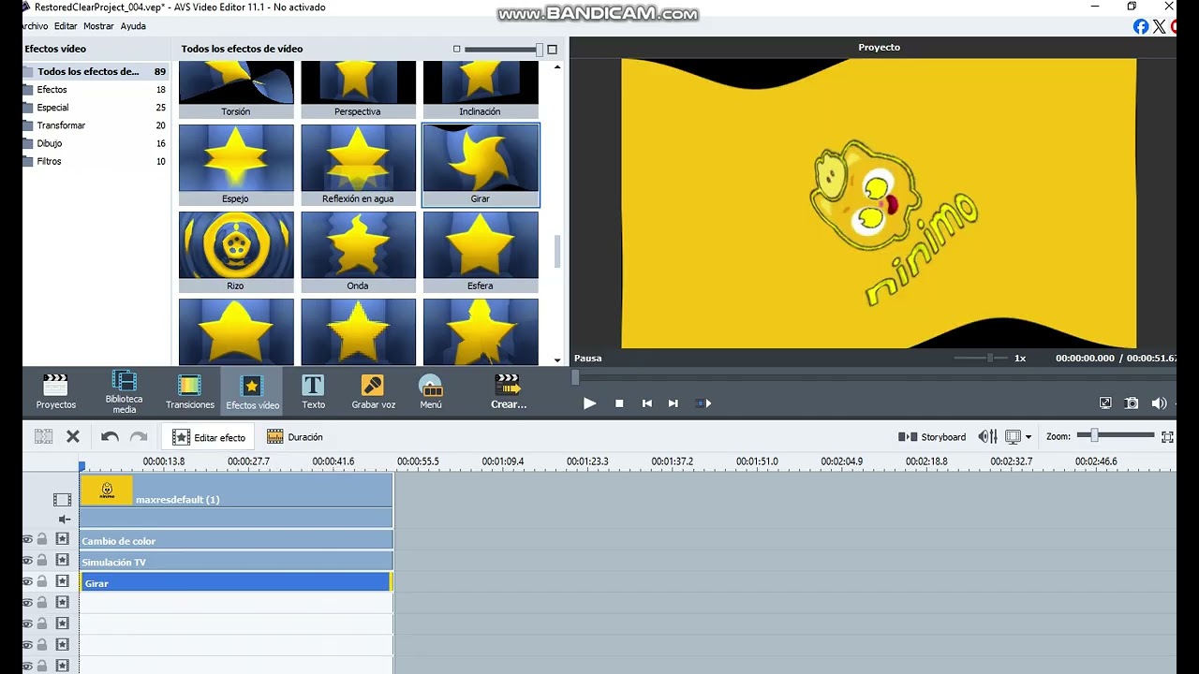Click the large thumbnail size icon
The height and width of the screenshot is (674, 1199).
click(x=552, y=49)
